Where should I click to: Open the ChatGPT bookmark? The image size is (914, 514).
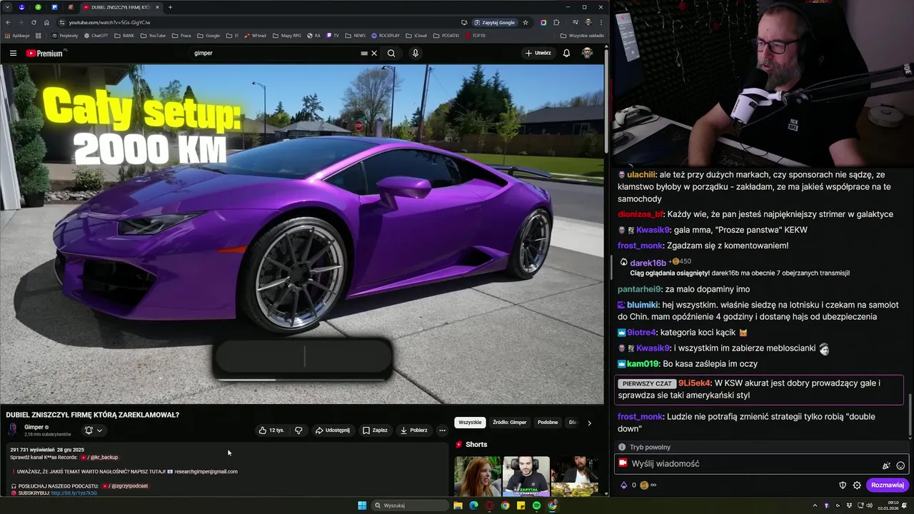[x=96, y=35]
